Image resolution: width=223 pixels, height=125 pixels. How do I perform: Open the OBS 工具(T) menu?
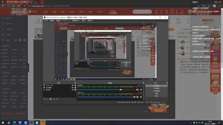click(x=83, y=21)
